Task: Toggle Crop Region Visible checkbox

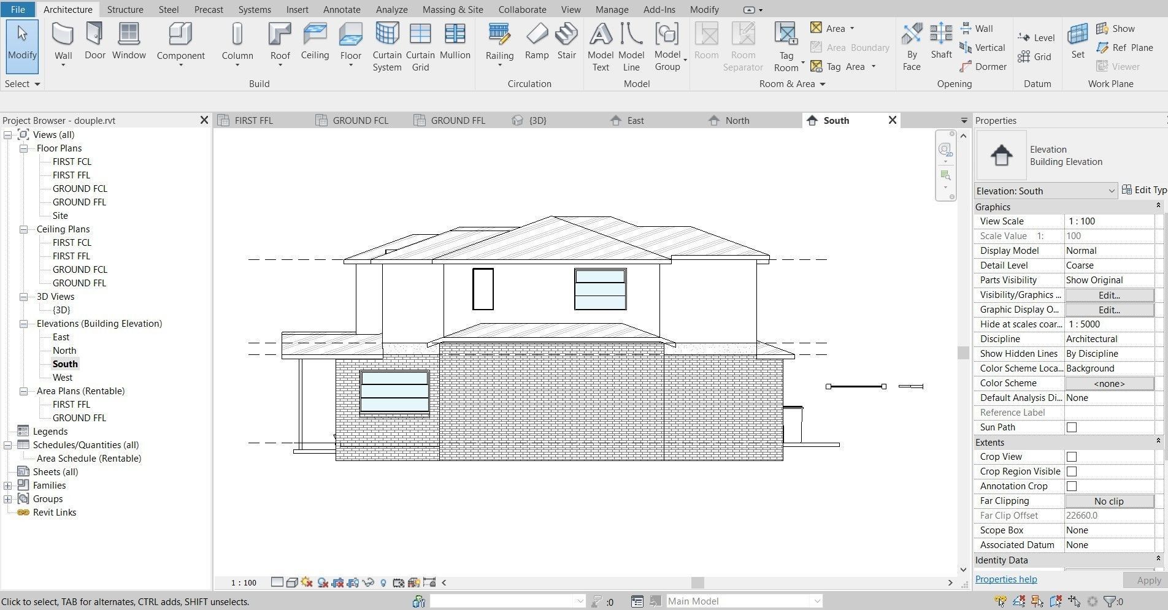Action: (x=1072, y=471)
